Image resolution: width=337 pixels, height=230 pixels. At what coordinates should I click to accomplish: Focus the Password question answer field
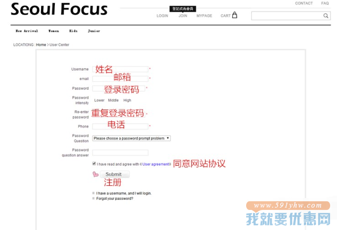[121, 152]
